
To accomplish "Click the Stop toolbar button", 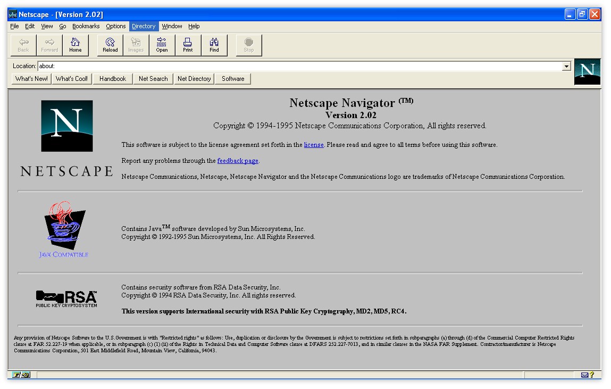I will point(249,45).
